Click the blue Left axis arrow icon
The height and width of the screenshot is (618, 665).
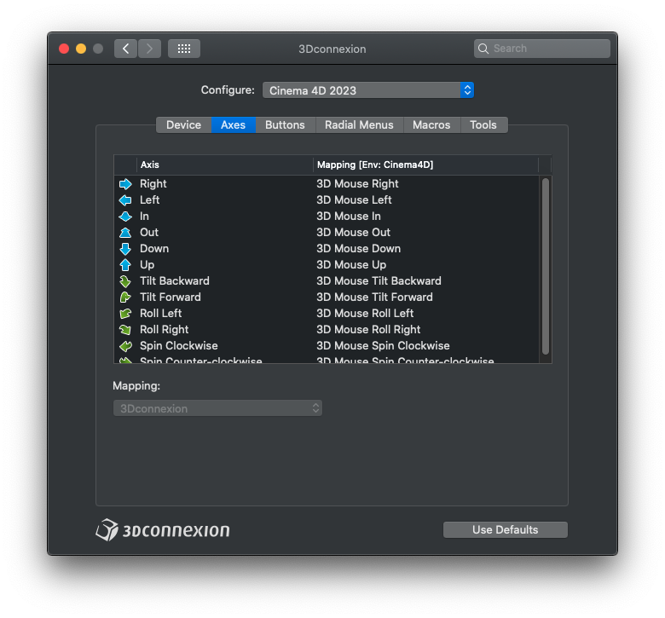click(125, 200)
